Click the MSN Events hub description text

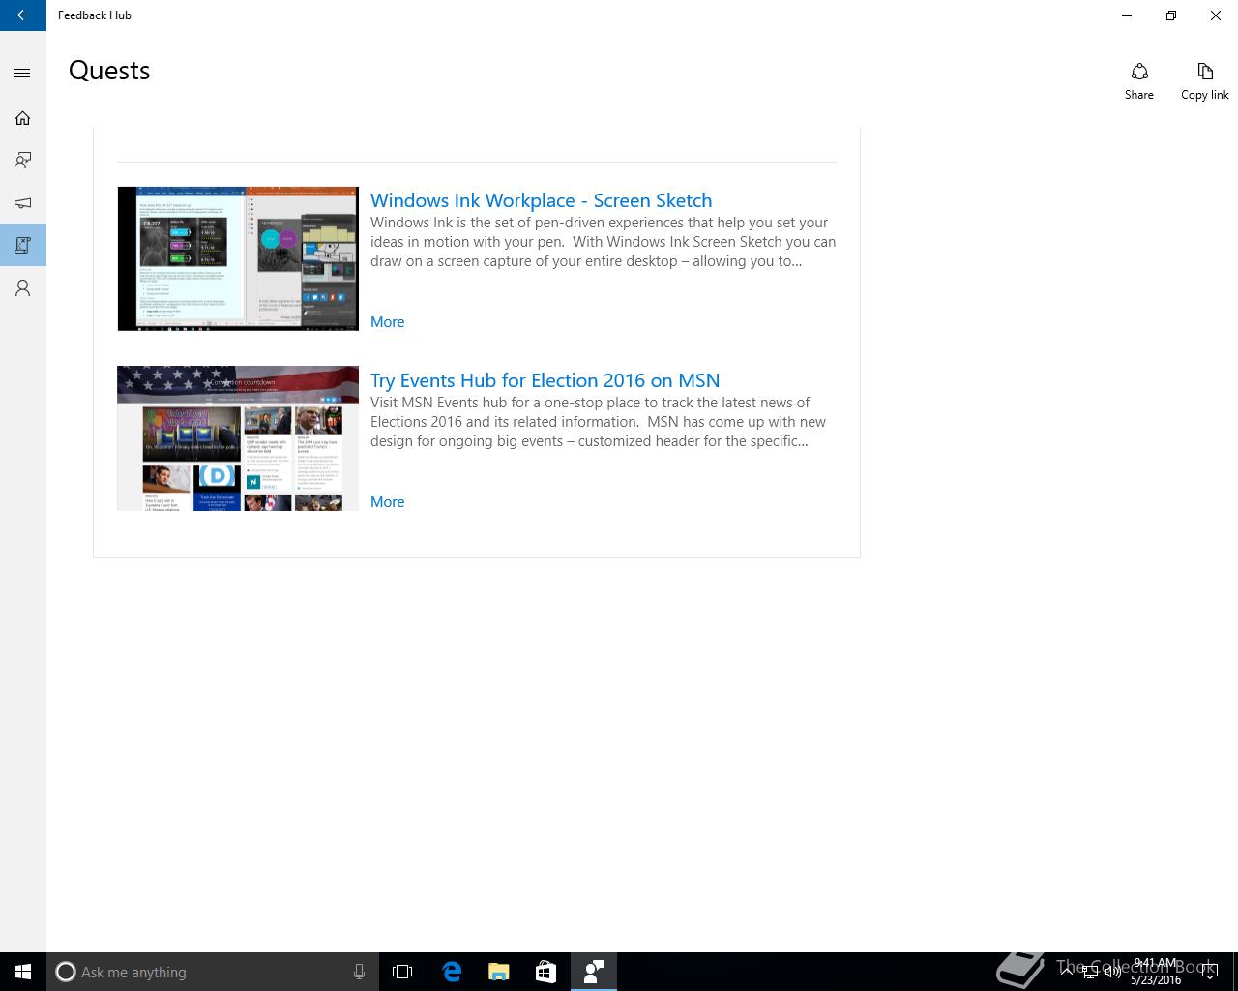[598, 422]
